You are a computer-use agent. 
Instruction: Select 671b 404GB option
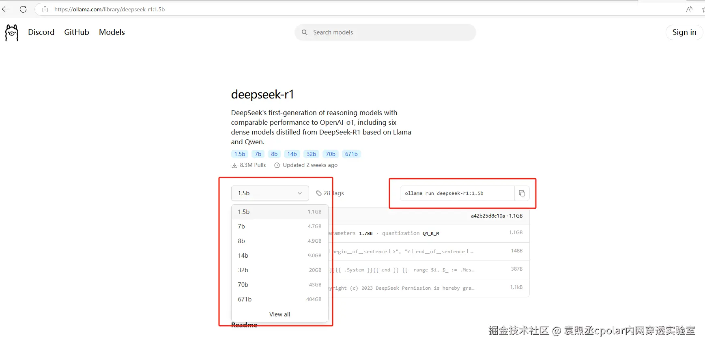(x=279, y=299)
